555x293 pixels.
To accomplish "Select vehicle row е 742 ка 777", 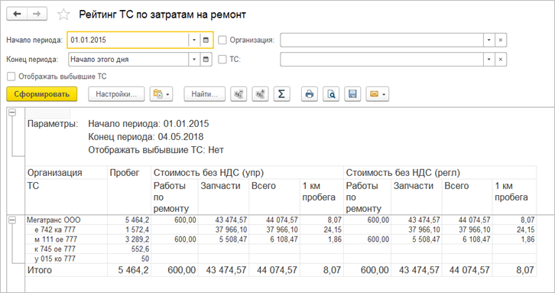I will point(67,230).
